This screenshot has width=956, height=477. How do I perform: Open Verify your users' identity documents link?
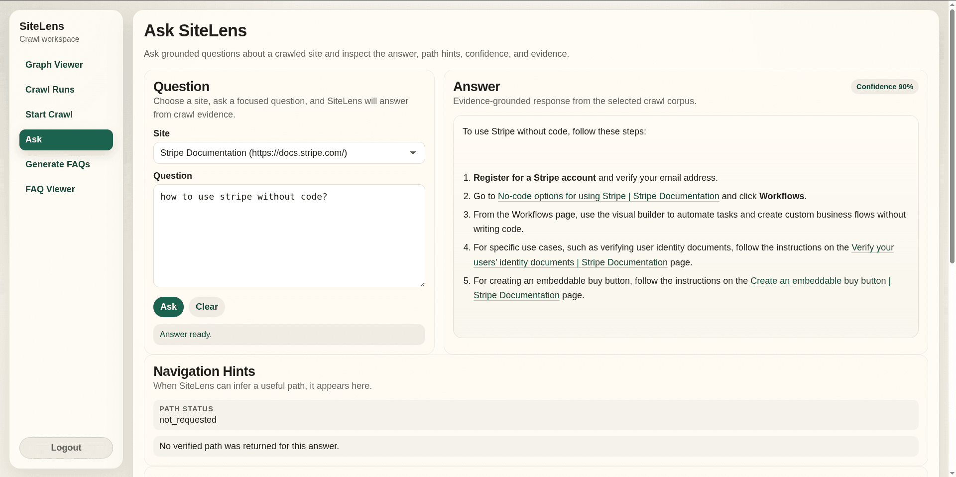[x=684, y=255]
